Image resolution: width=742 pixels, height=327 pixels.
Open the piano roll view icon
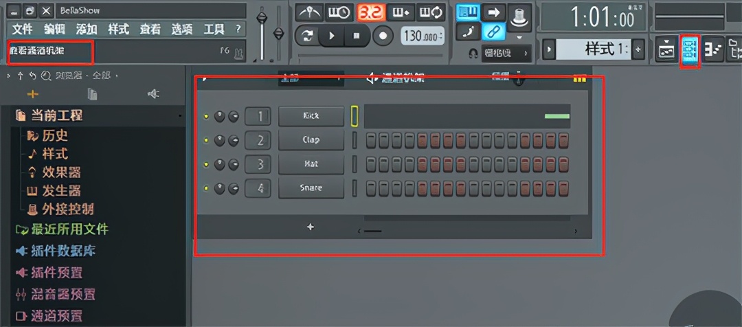(712, 49)
